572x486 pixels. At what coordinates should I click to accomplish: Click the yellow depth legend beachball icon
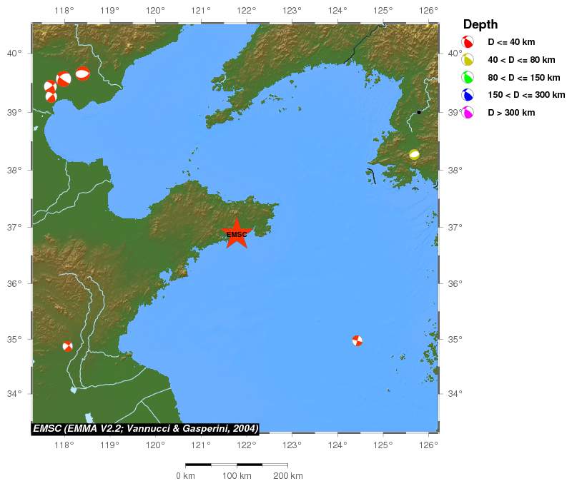tap(468, 60)
